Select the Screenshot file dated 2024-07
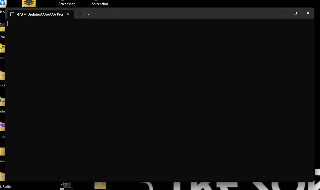 click(x=100, y=4)
